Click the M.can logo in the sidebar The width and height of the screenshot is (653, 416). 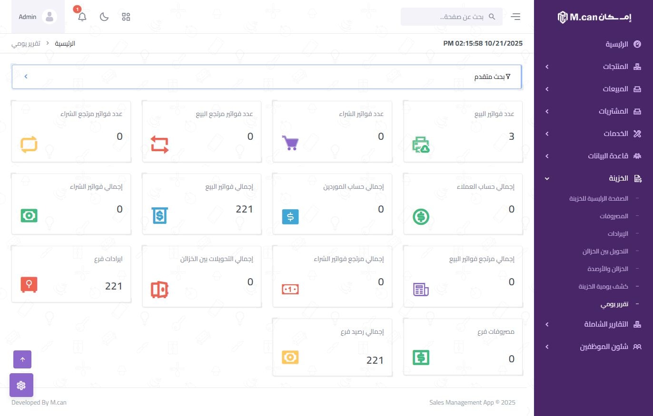(594, 17)
